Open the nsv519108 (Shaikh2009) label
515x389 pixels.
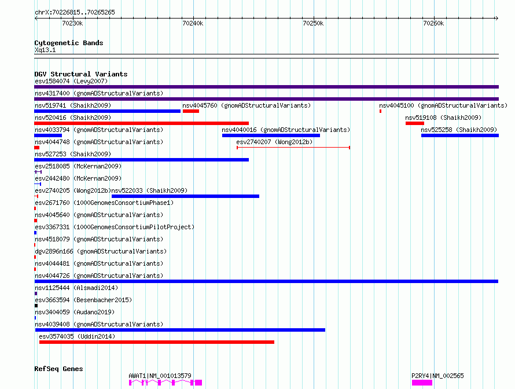[x=443, y=118]
